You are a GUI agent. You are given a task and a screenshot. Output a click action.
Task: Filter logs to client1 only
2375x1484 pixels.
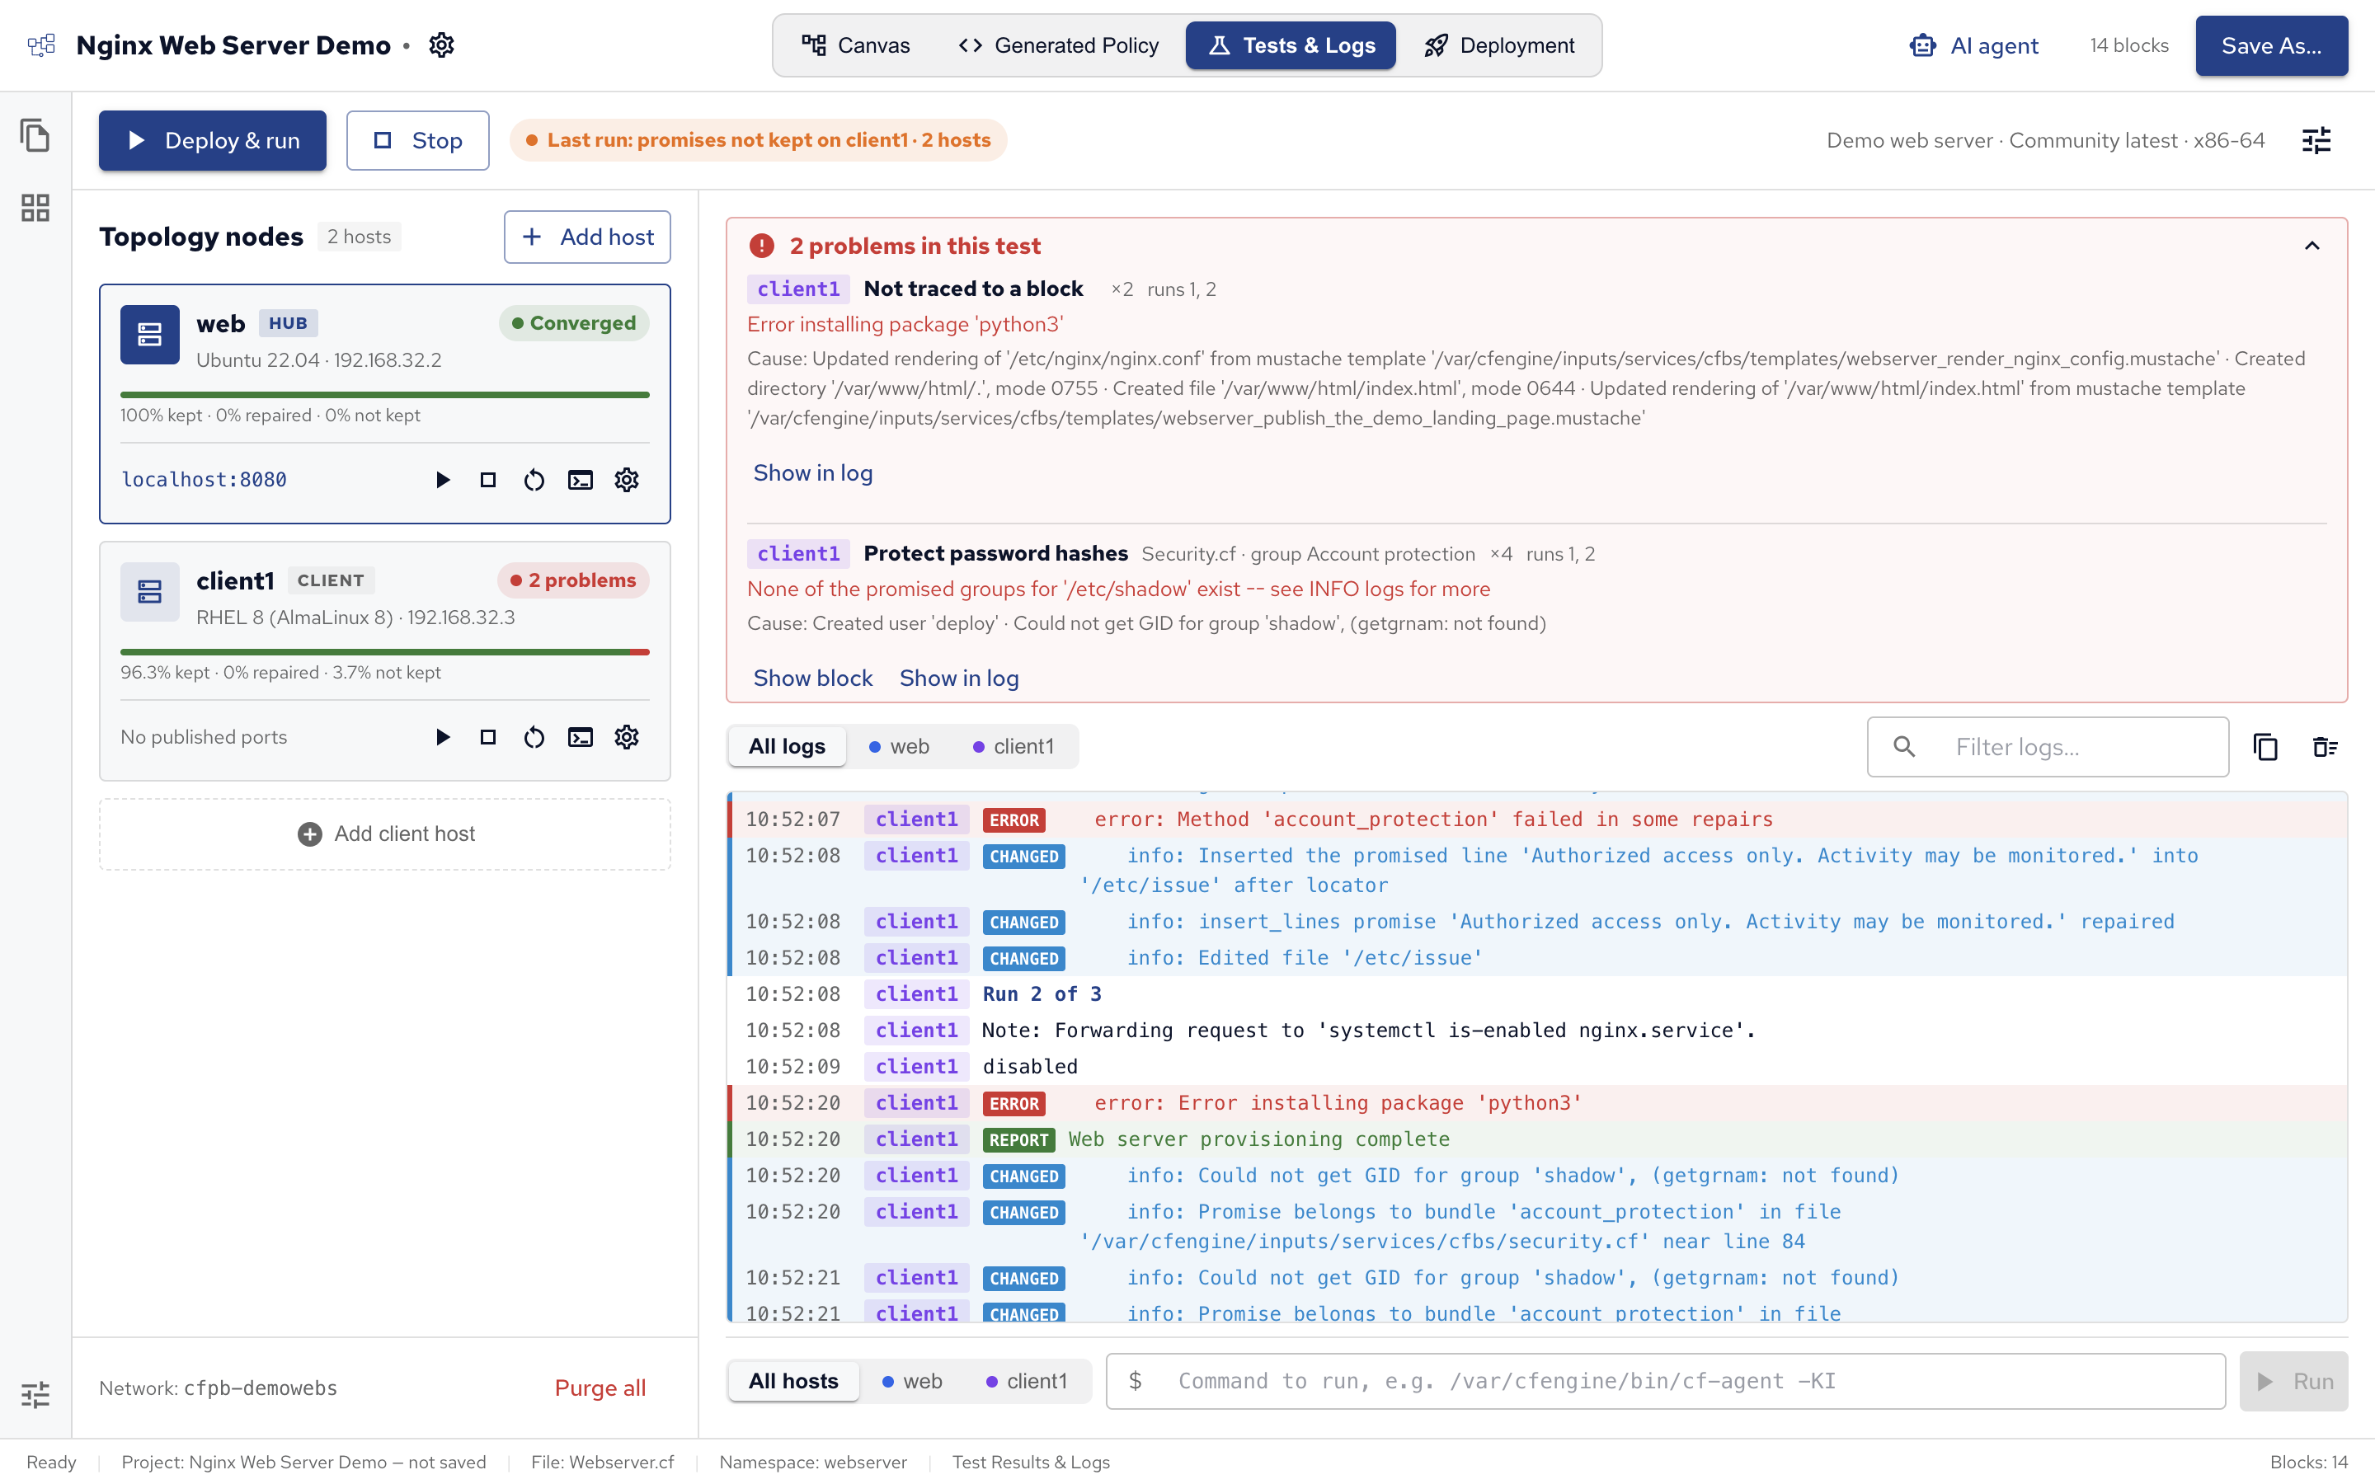(1013, 747)
